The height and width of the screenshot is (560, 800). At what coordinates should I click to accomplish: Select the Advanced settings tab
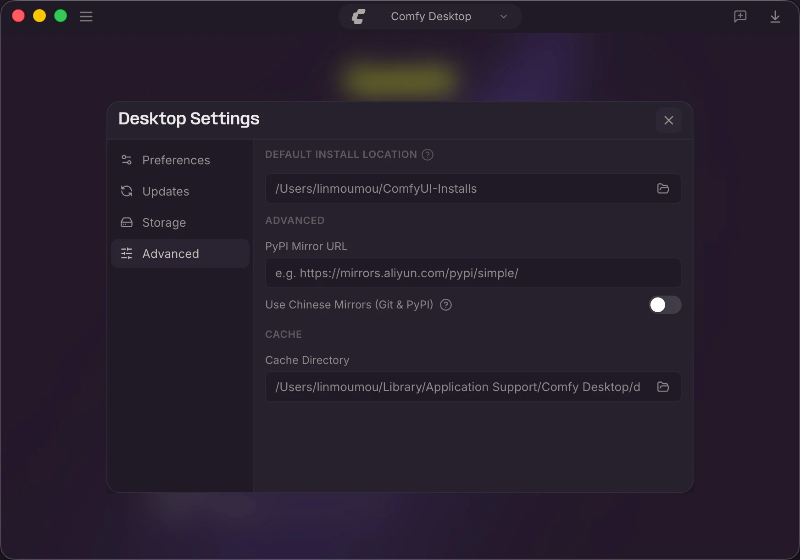click(x=180, y=253)
